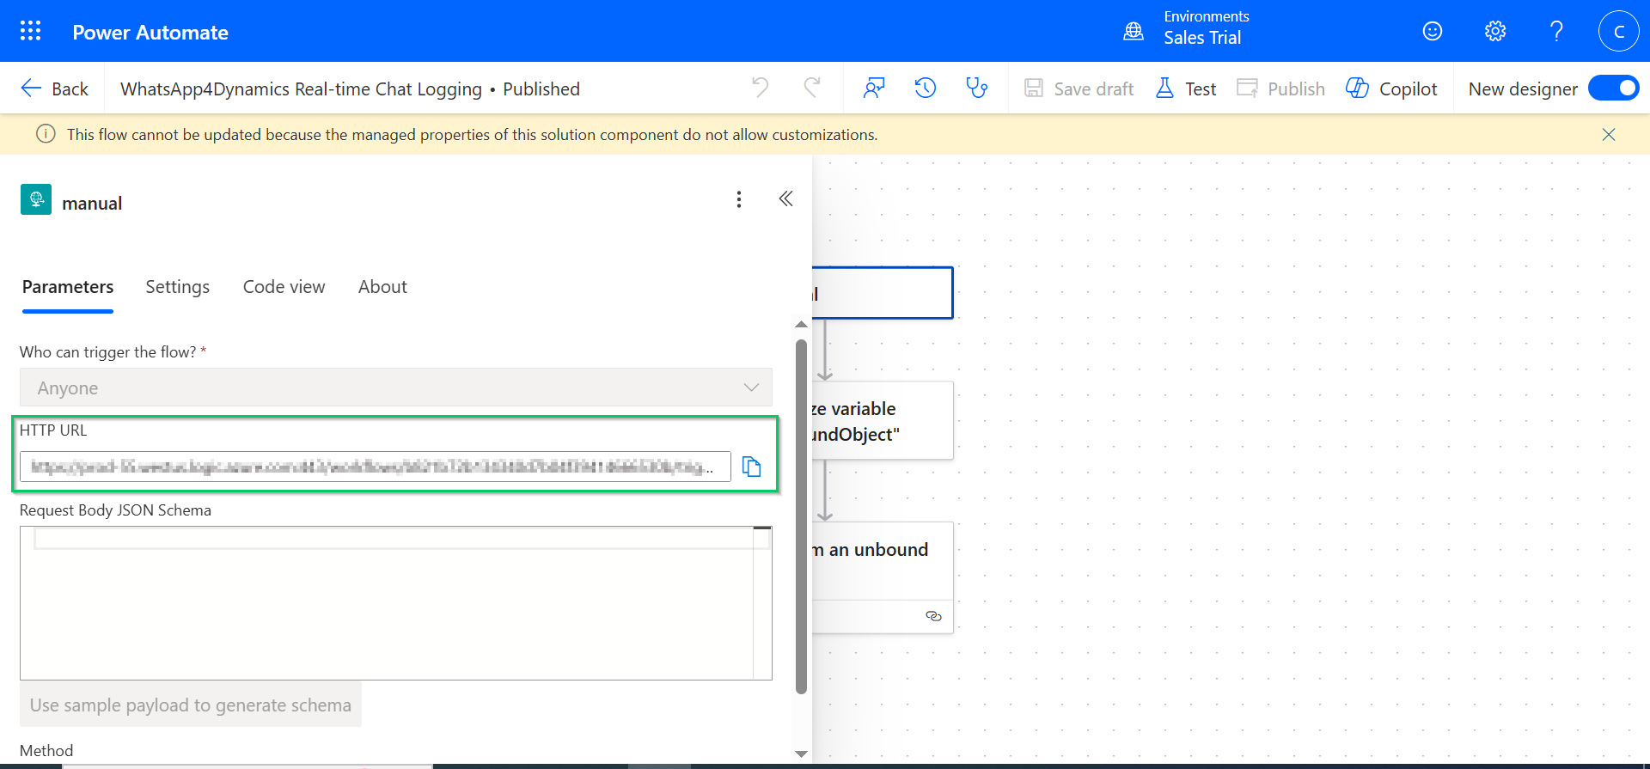Click the copy HTTP URL icon
Viewport: 1650px width, 769px height.
752,467
